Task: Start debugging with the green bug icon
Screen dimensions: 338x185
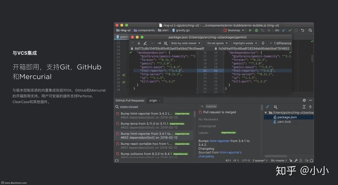Action: click(256, 30)
